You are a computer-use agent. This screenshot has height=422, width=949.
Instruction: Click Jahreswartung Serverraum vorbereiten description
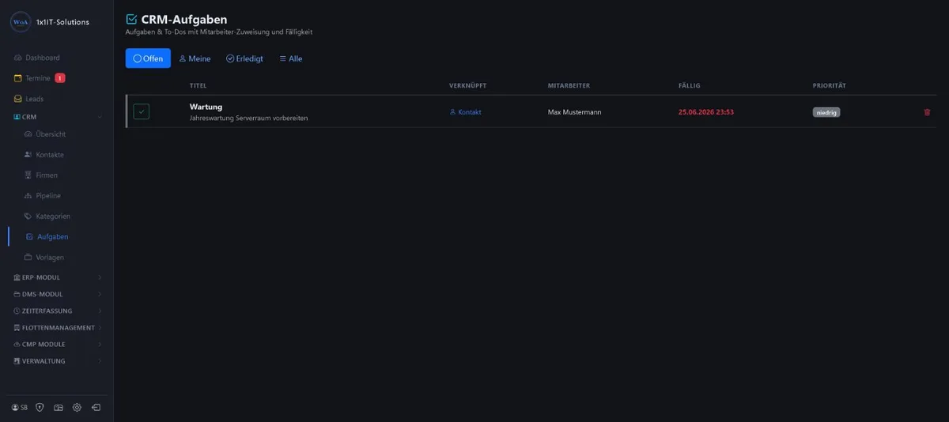248,118
